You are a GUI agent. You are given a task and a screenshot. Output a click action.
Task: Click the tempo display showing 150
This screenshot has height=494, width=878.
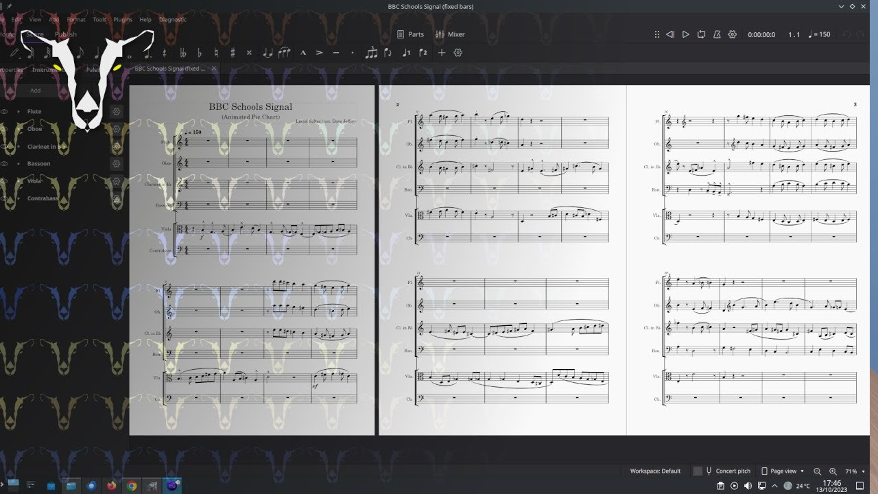click(819, 34)
